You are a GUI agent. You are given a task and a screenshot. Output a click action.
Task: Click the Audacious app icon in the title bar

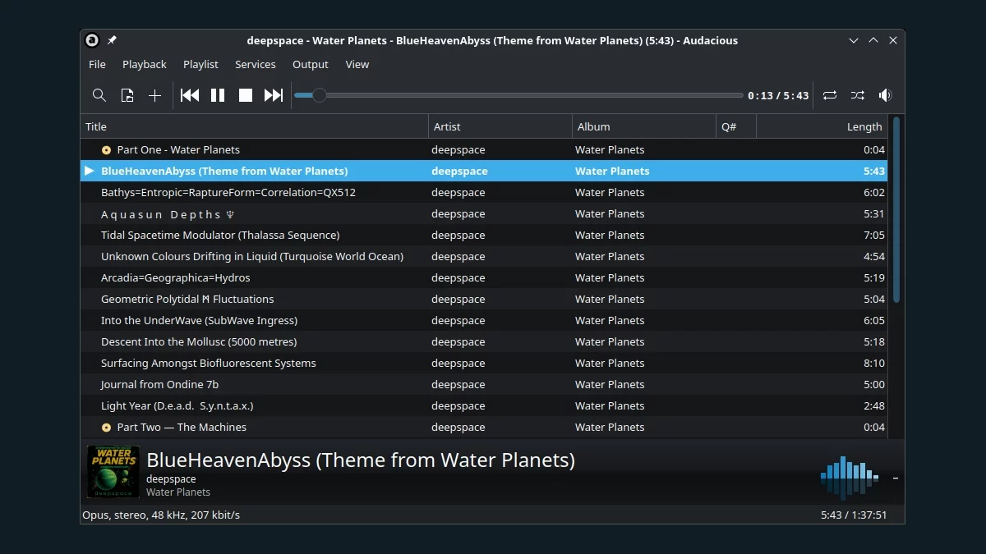(x=93, y=40)
